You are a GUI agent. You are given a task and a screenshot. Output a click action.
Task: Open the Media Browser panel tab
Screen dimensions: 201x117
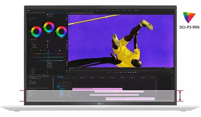point(32,75)
